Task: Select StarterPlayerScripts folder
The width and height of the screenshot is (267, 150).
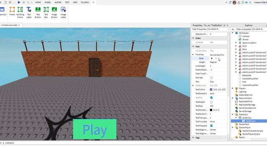Action: pyautogui.click(x=251, y=134)
